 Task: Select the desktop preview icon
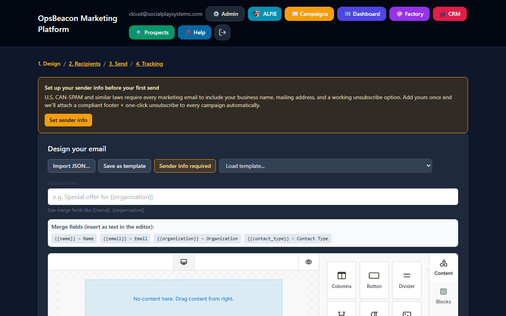184,262
